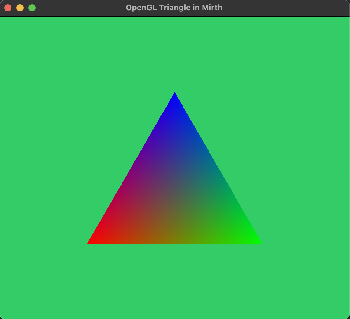Click the rounded bottom-right corner of the window

tap(347, 316)
